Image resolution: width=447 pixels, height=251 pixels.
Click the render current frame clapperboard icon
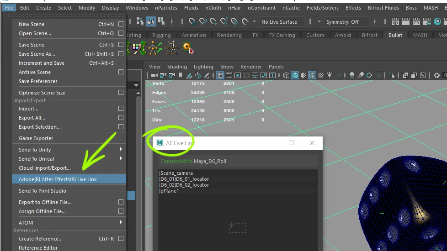[405, 21]
